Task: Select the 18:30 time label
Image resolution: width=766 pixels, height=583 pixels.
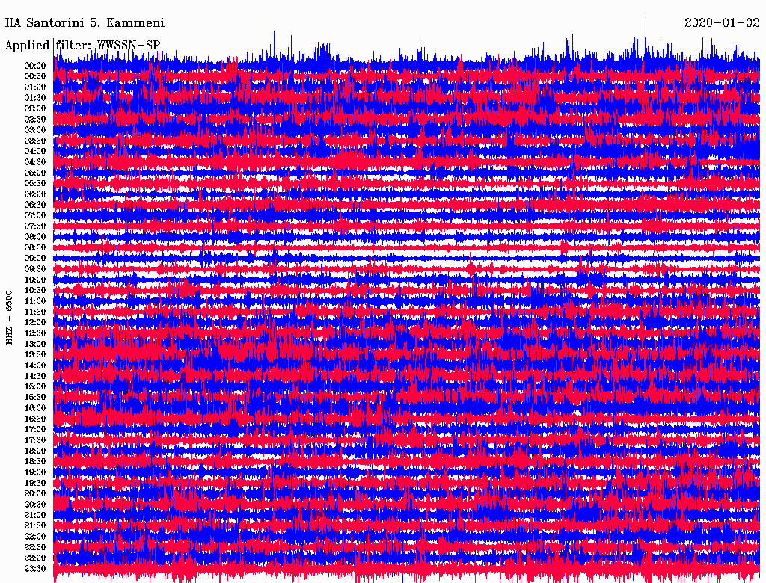Action: (35, 461)
